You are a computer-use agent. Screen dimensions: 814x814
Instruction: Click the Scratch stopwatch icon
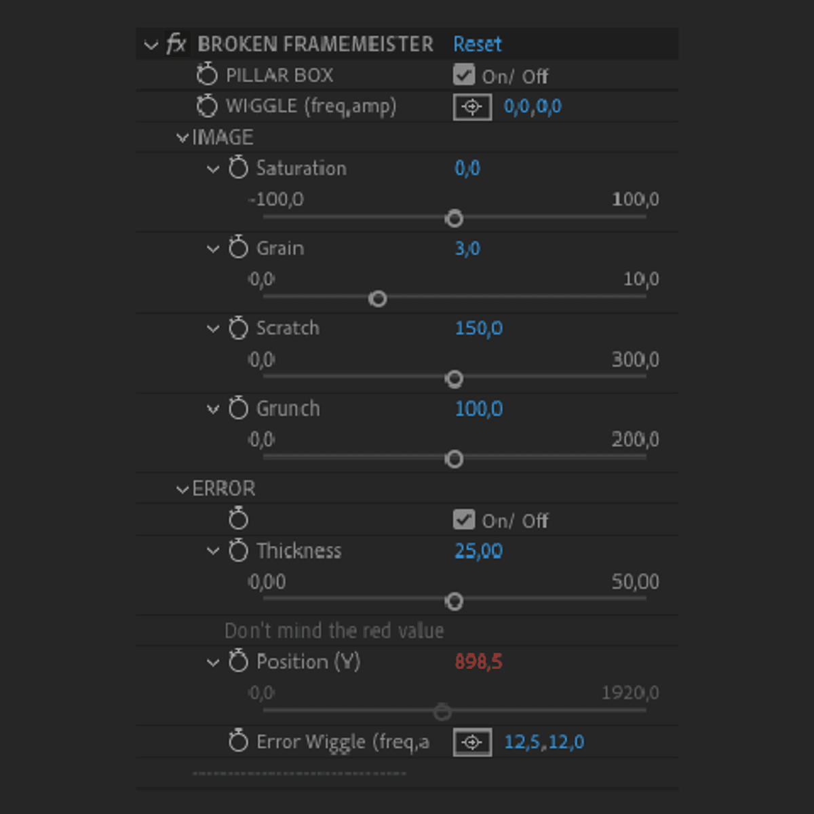238,328
